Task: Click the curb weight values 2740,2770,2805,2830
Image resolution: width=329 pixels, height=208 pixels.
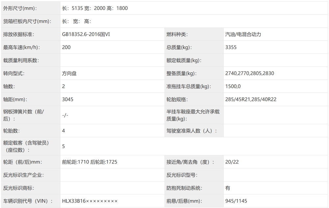Action: tap(247, 73)
